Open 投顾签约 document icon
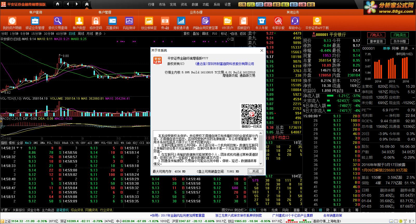This screenshot has width=416, height=224. (x=243, y=21)
